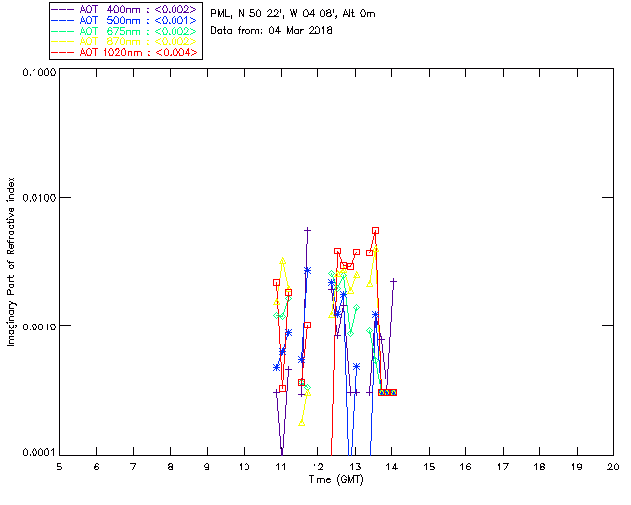This screenshot has width=631, height=505.
Task: Click the "Data from: 04 Mar 2018" text
Action: (x=272, y=30)
